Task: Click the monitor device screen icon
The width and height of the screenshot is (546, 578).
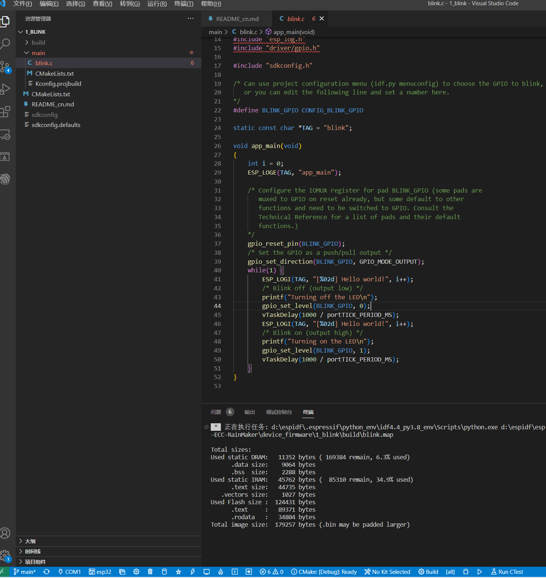Action: tap(207, 572)
